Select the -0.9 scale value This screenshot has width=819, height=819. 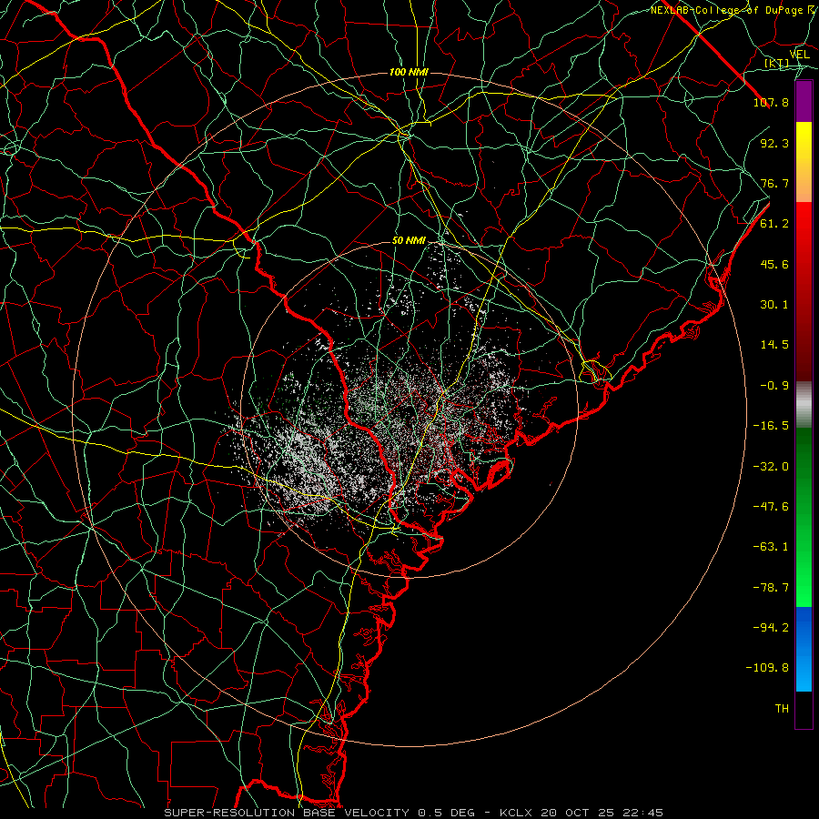774,386
